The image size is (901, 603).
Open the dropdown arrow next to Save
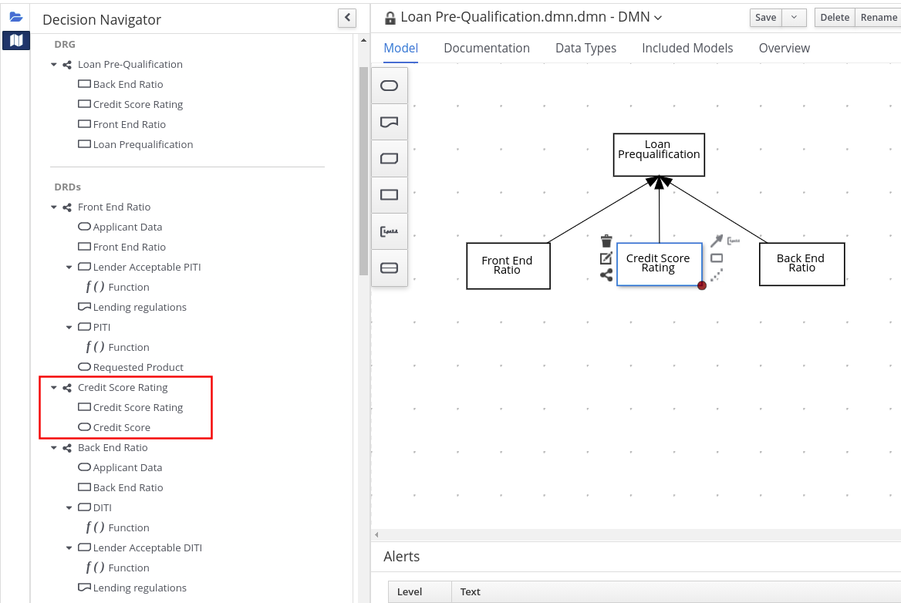click(x=794, y=18)
